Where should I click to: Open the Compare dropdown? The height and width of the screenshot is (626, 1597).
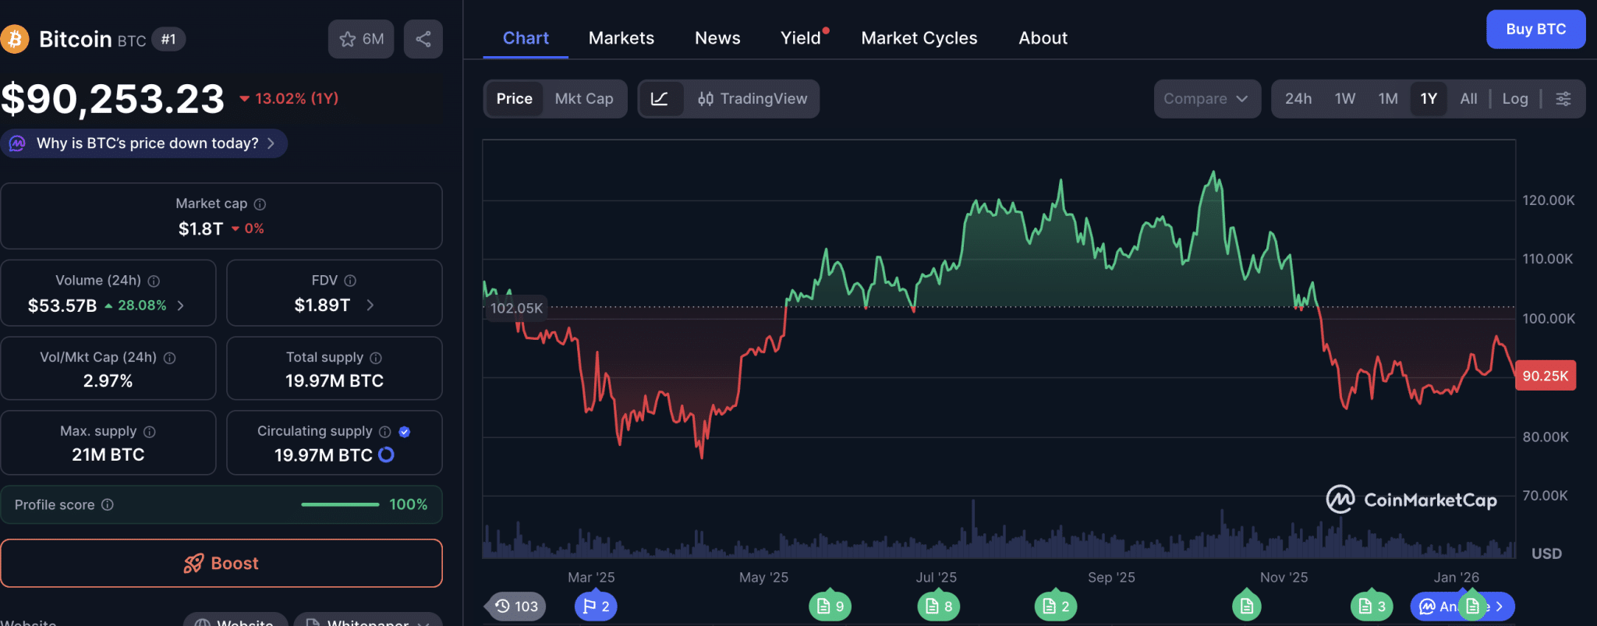[1206, 99]
